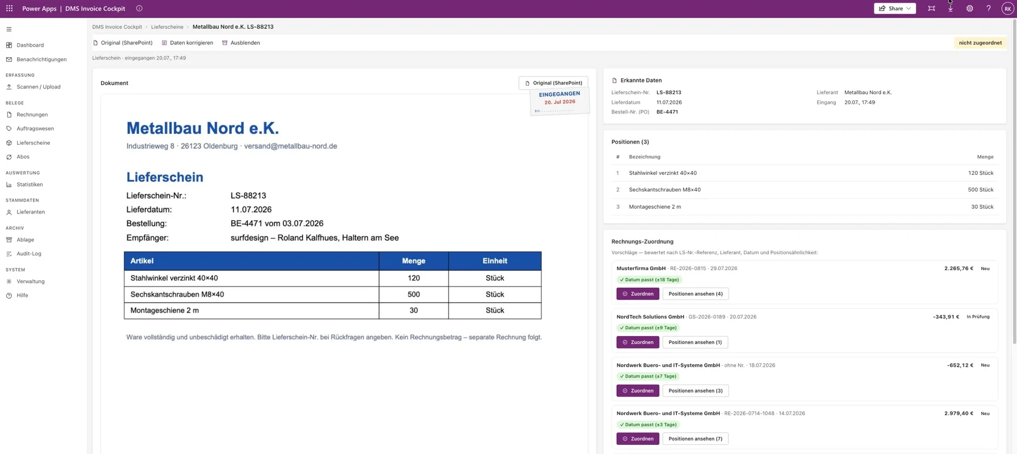Image resolution: width=1017 pixels, height=454 pixels.
Task: Click Positionen ansehen (3)
Action: [696, 390]
